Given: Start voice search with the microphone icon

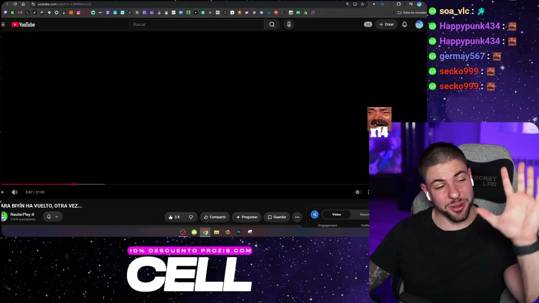Looking at the screenshot, I should tap(289, 24).
